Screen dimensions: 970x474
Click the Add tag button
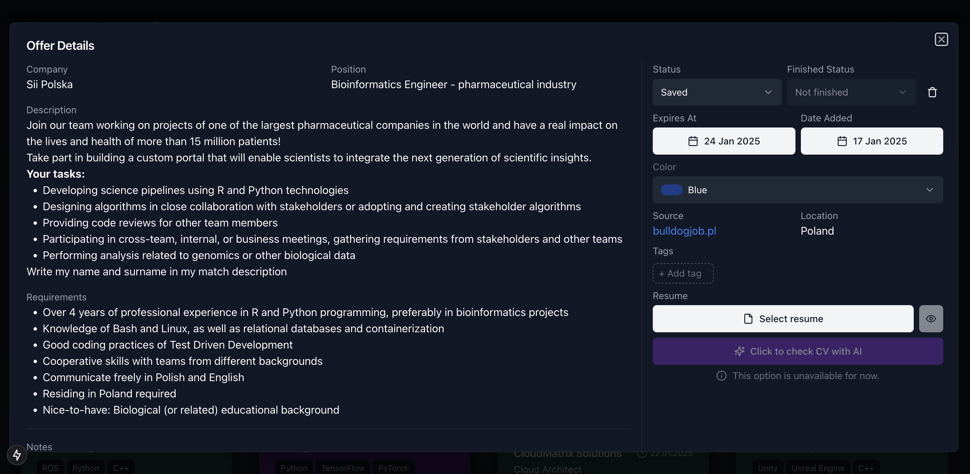(x=683, y=273)
